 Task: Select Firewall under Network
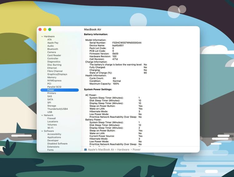(x=51, y=118)
